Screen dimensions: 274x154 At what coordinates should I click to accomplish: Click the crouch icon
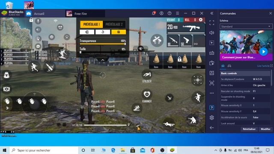pos(192,120)
